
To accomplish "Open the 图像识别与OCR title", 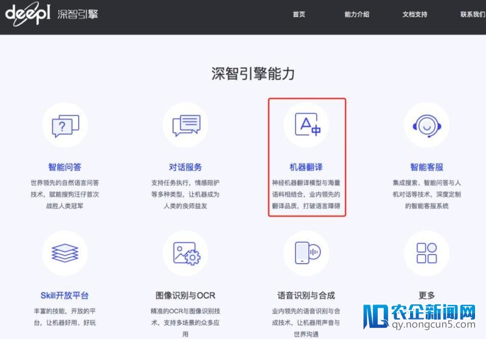I will point(185,296).
